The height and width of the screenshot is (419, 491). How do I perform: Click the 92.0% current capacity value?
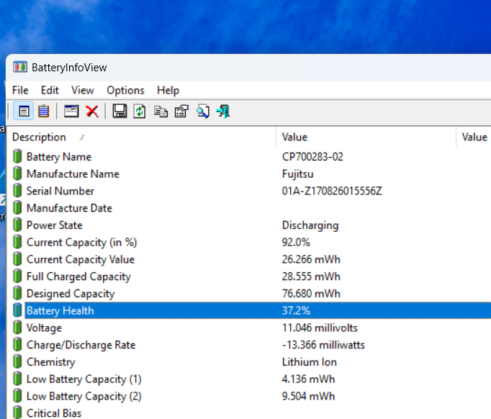click(x=296, y=242)
